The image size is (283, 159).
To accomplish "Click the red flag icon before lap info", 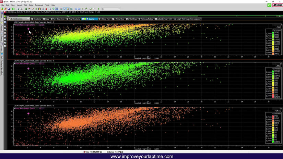I will [x=5, y=12].
